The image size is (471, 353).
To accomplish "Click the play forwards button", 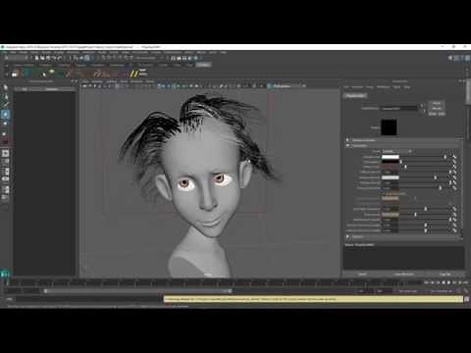I will 449,282.
